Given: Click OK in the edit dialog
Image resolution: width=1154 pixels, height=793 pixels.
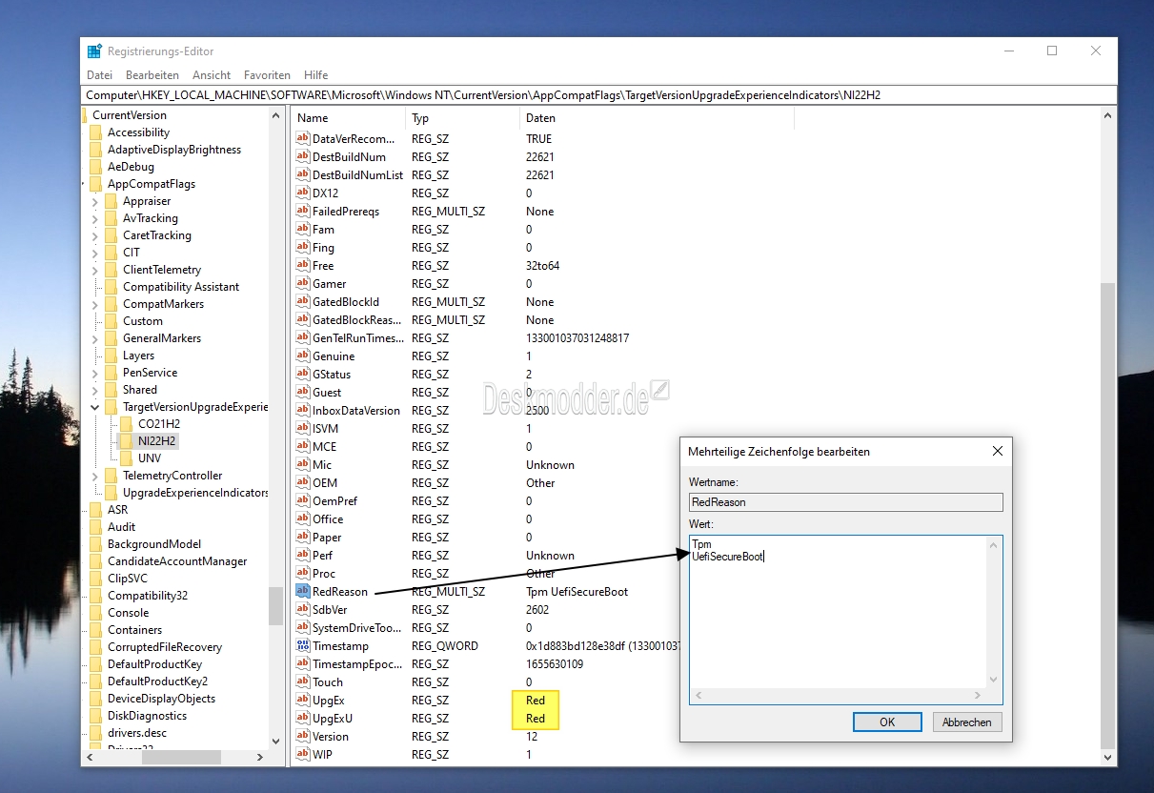Looking at the screenshot, I should pyautogui.click(x=887, y=722).
